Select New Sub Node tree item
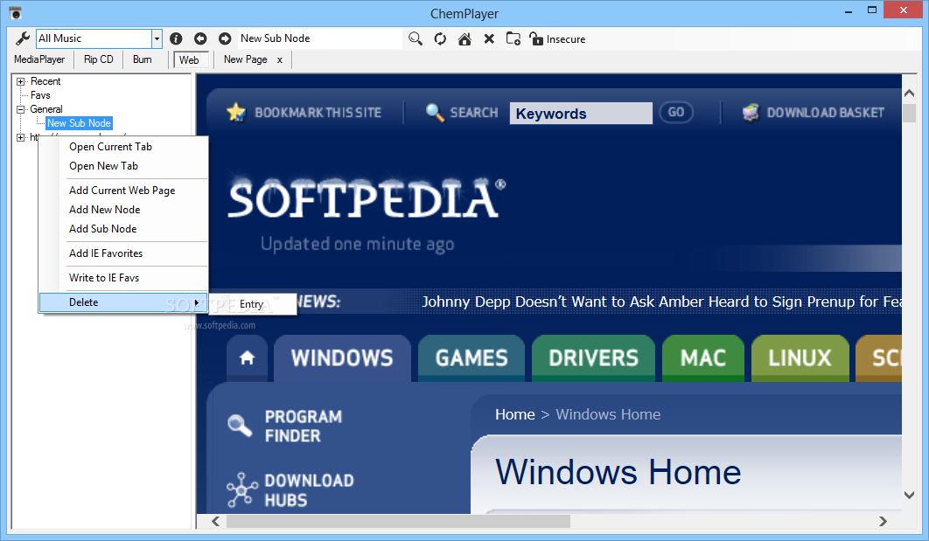 (79, 123)
